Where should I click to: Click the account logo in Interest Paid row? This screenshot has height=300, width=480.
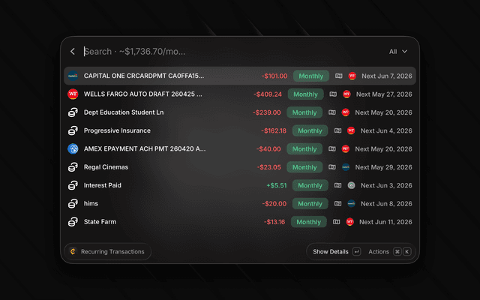(352, 185)
